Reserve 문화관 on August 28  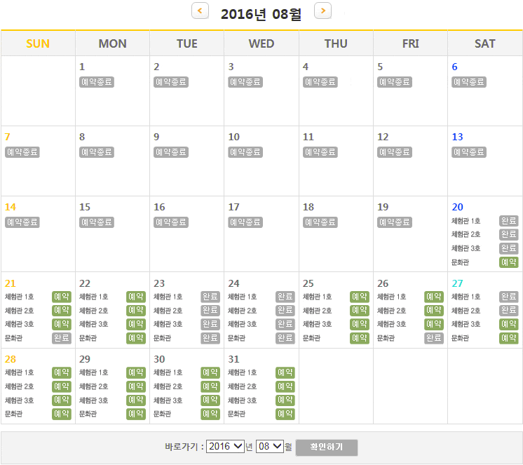(62, 414)
